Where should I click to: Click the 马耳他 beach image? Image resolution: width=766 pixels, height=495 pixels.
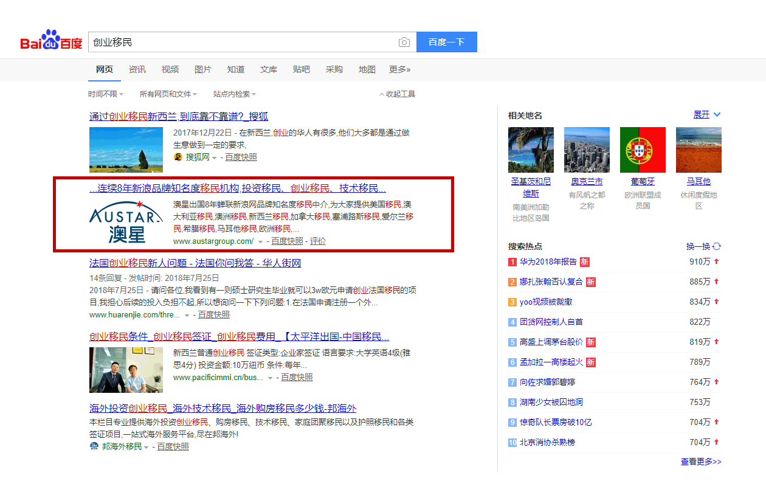click(699, 150)
